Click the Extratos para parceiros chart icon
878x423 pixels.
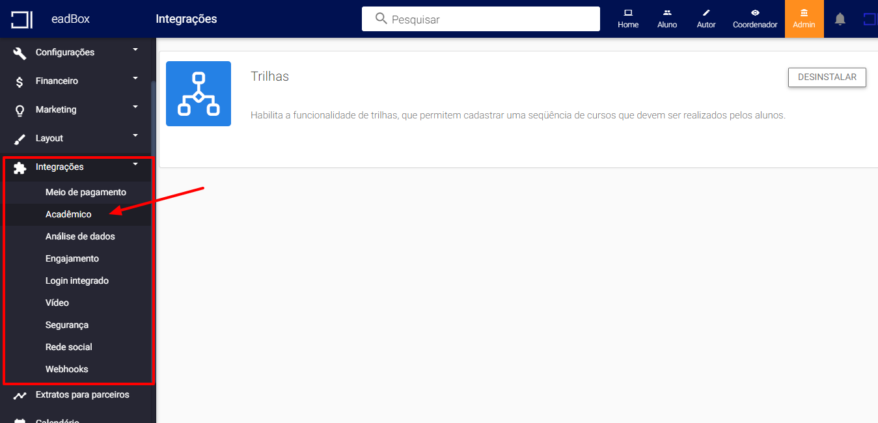(20, 395)
